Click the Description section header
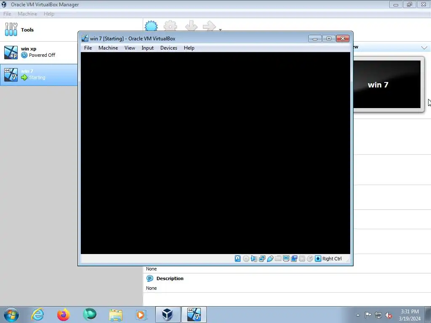The width and height of the screenshot is (431, 323). point(170,278)
